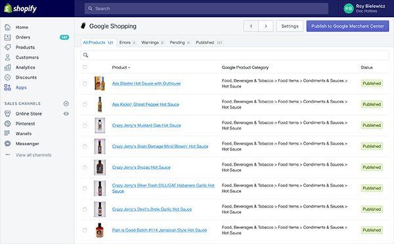394x244 pixels.
Task: Open Crazy Jerry's Biker Trash Habanero Garlic link
Action: pos(163,188)
